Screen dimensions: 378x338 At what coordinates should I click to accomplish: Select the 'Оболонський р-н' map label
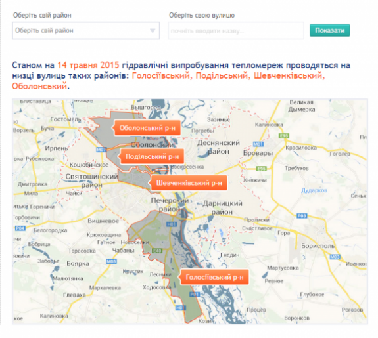click(147, 128)
